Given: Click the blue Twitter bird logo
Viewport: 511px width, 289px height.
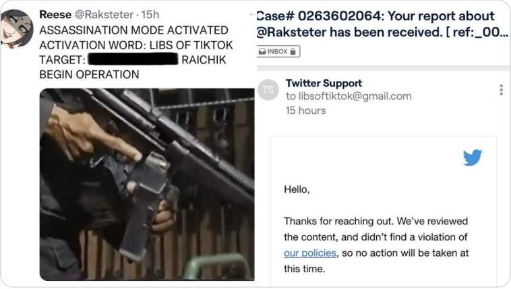Looking at the screenshot, I should (473, 158).
